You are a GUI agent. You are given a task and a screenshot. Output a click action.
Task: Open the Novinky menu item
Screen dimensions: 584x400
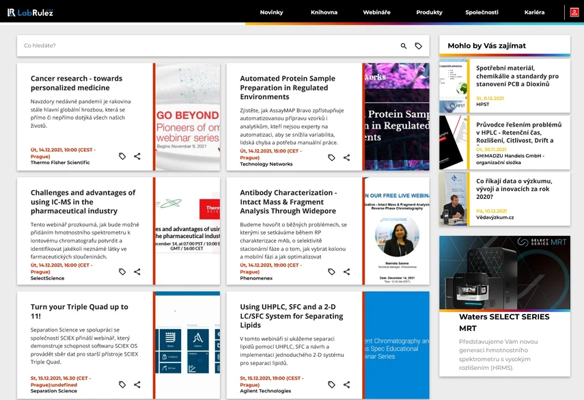272,12
